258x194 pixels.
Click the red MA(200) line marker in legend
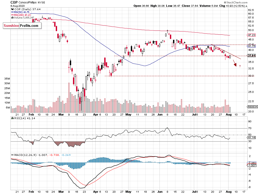pyautogui.click(x=12, y=15)
